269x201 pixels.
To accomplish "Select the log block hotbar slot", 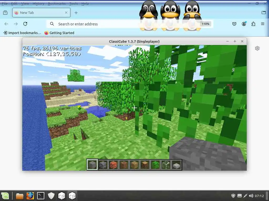I will click(x=145, y=165).
